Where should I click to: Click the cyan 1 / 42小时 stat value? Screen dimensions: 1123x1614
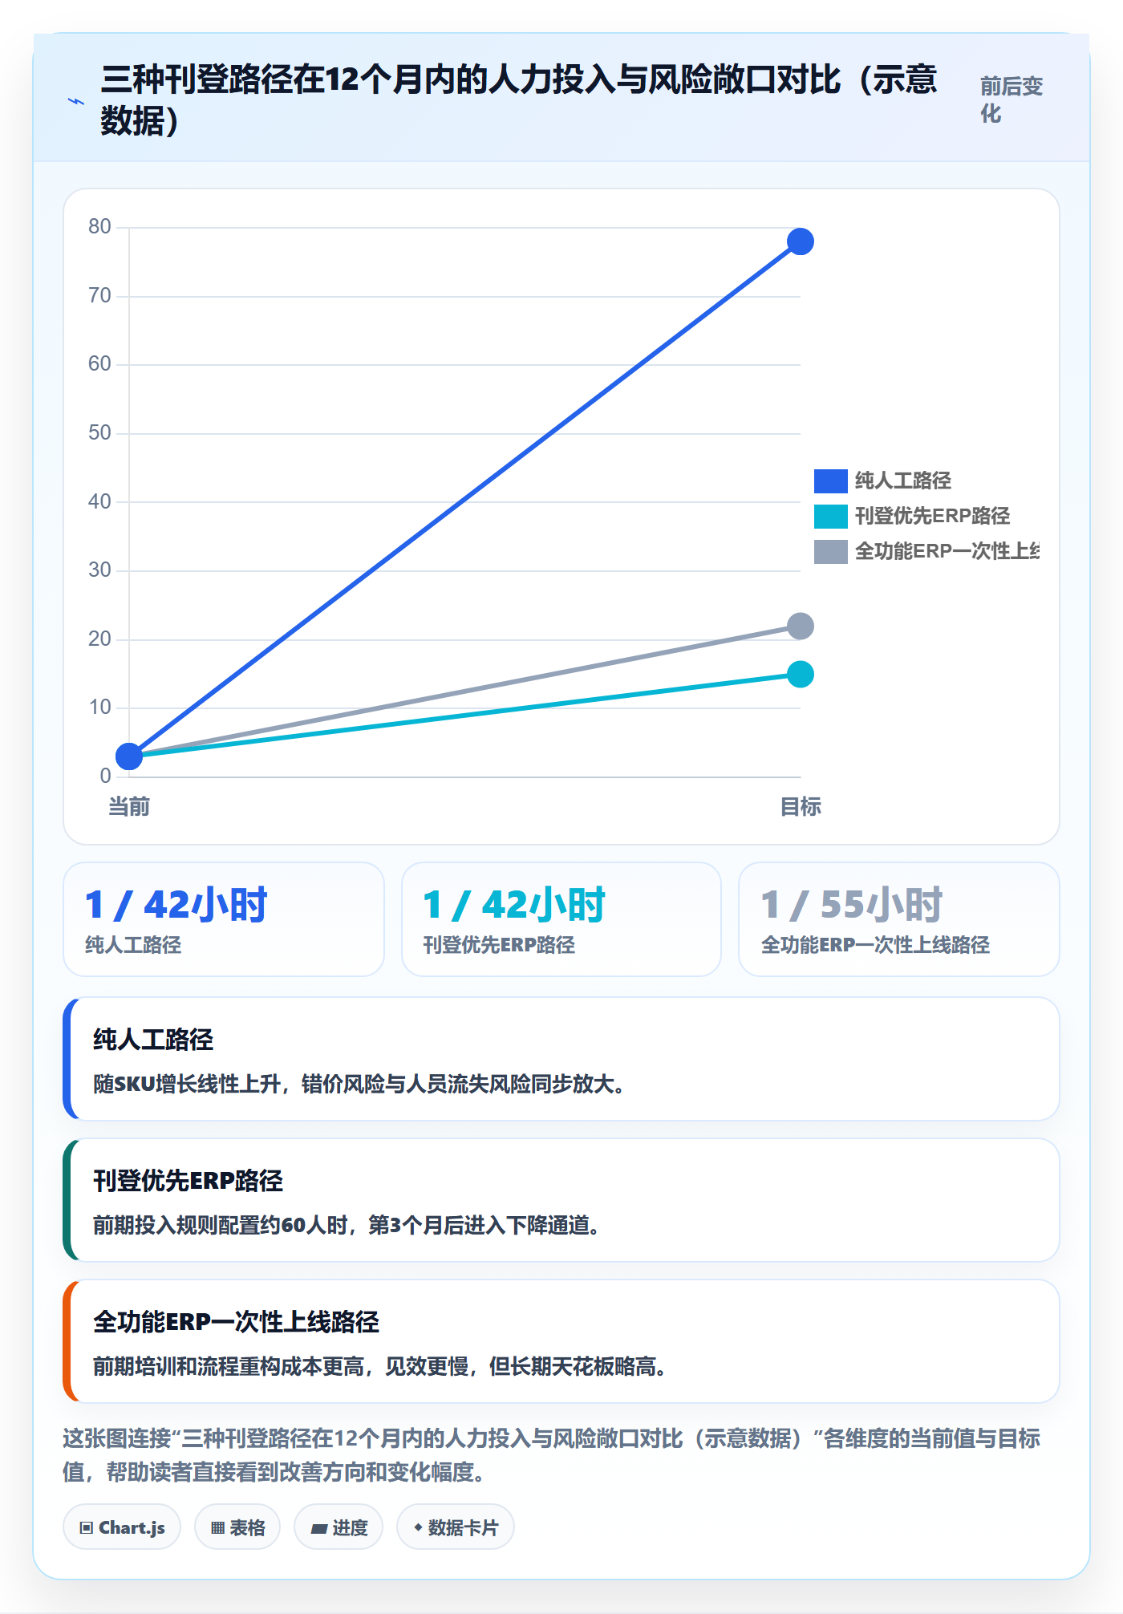(x=514, y=905)
